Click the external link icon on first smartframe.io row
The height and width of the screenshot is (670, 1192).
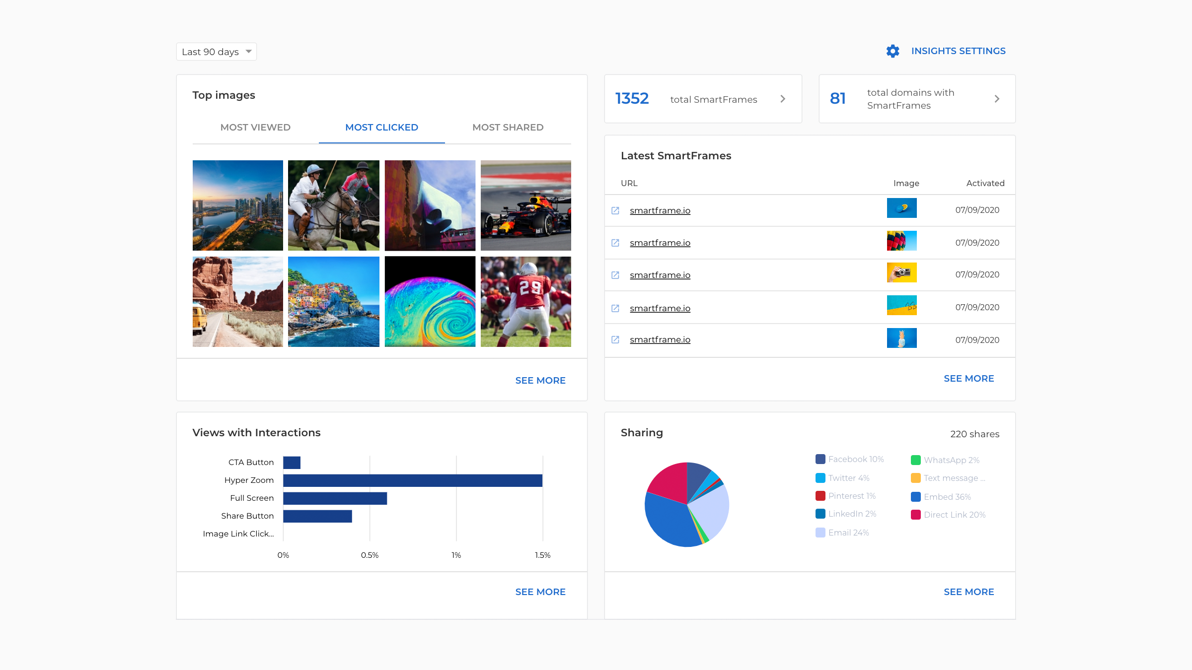[615, 210]
